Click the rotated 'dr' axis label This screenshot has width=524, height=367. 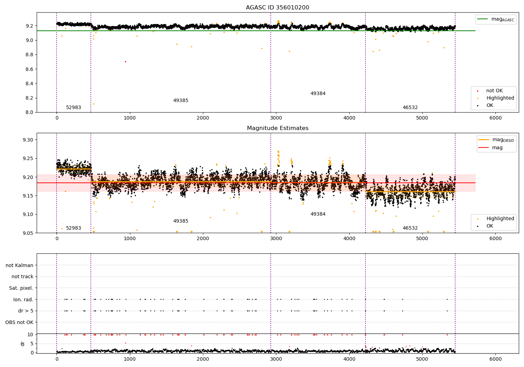[23, 344]
